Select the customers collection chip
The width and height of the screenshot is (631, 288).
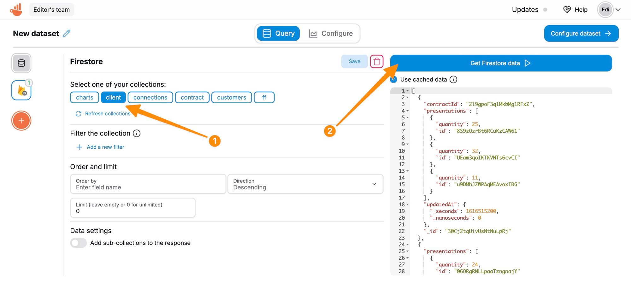(231, 97)
